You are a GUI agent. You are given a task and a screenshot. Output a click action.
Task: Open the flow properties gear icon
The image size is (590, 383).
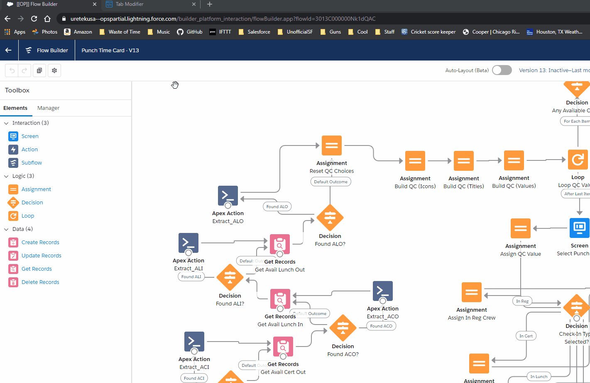point(54,70)
